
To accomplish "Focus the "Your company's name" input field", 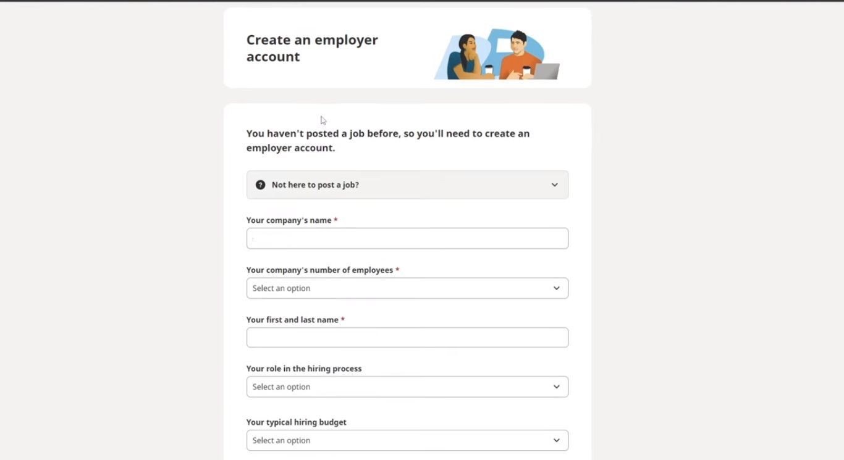I will (407, 238).
